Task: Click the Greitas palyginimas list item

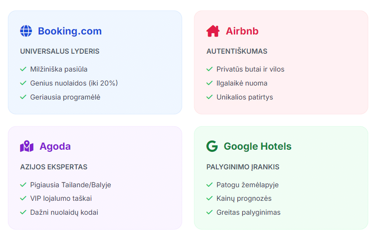Action: click(x=248, y=212)
